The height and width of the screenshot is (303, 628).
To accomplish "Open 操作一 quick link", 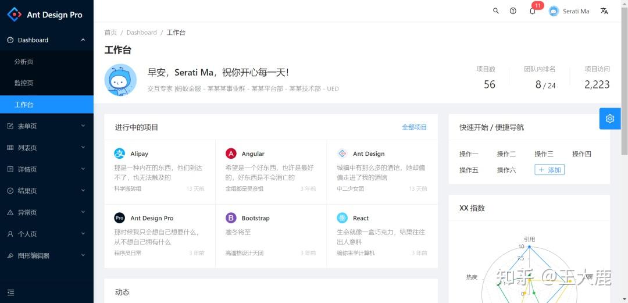I will (469, 154).
